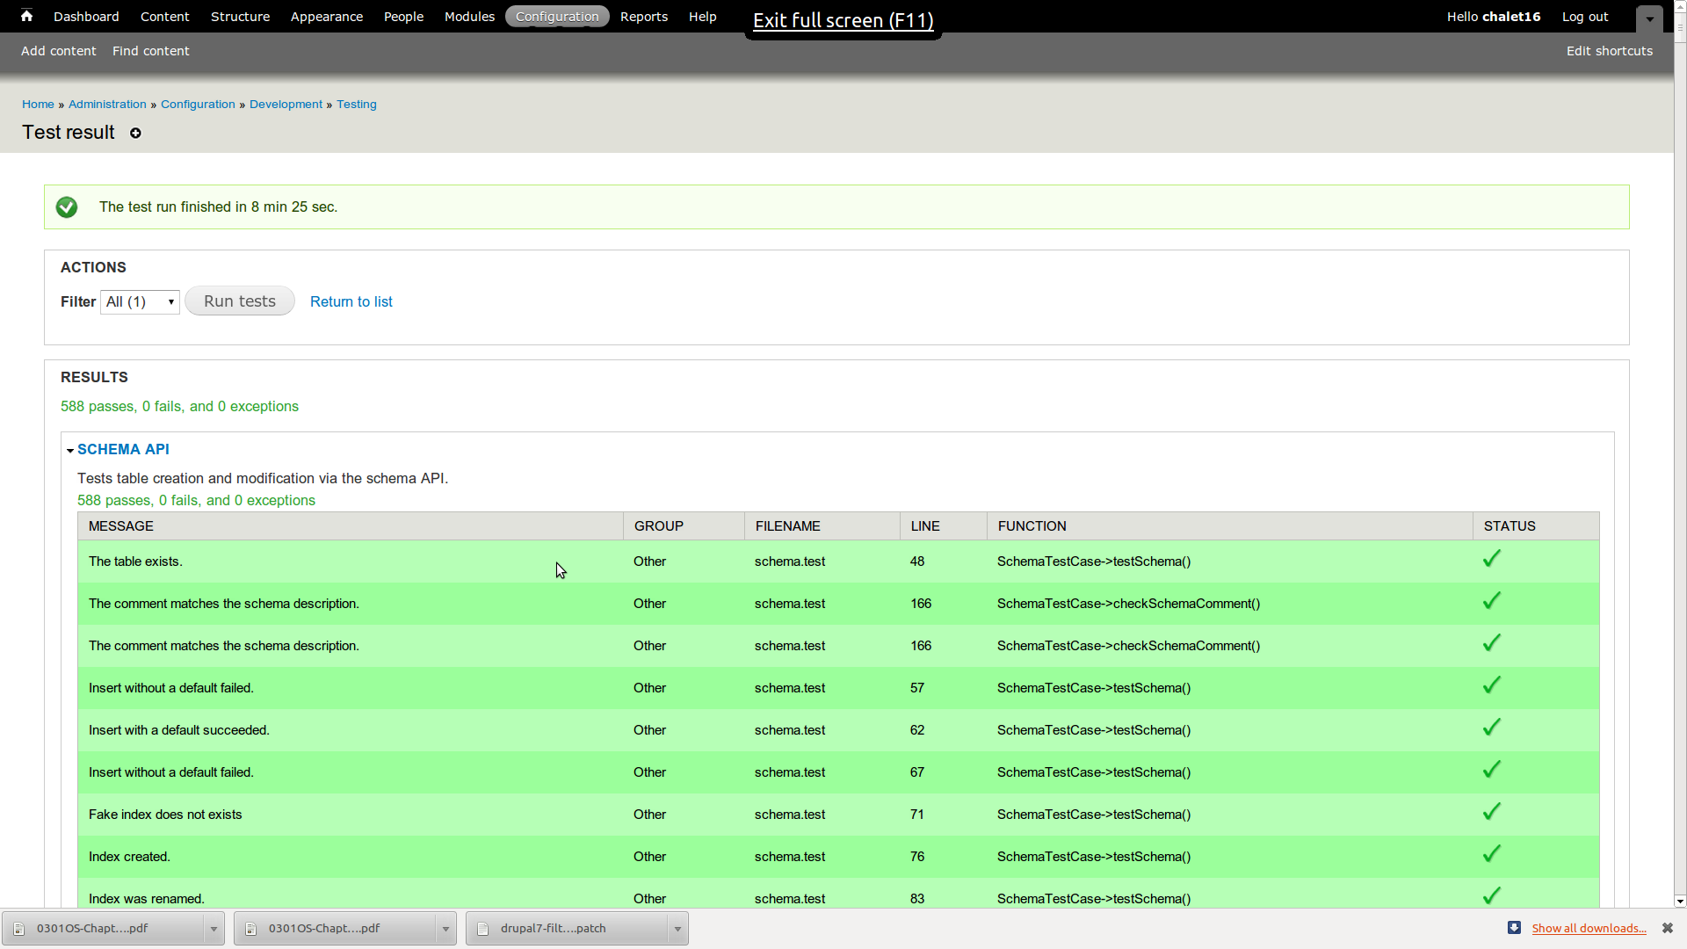This screenshot has width=1687, height=949.
Task: Click the Return to list link
Action: tap(351, 301)
